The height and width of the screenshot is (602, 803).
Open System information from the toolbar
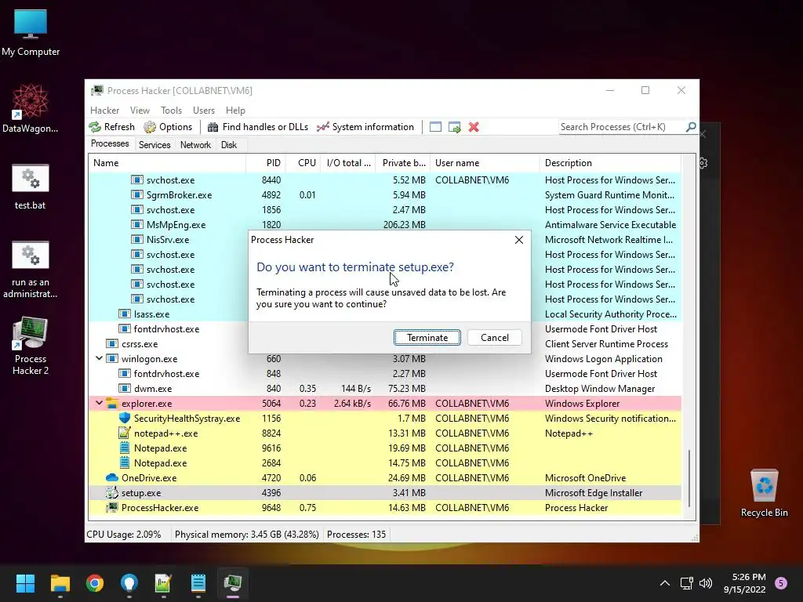365,127
